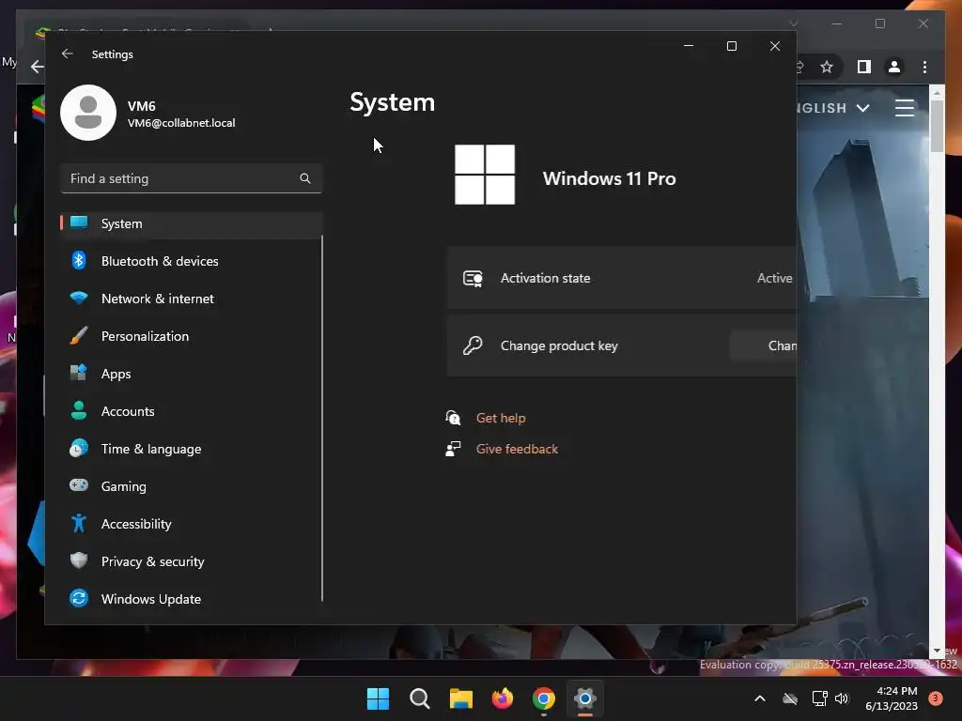Viewport: 962px width, 721px height.
Task: Click the search magnifier in Find a setting
Action: click(305, 178)
